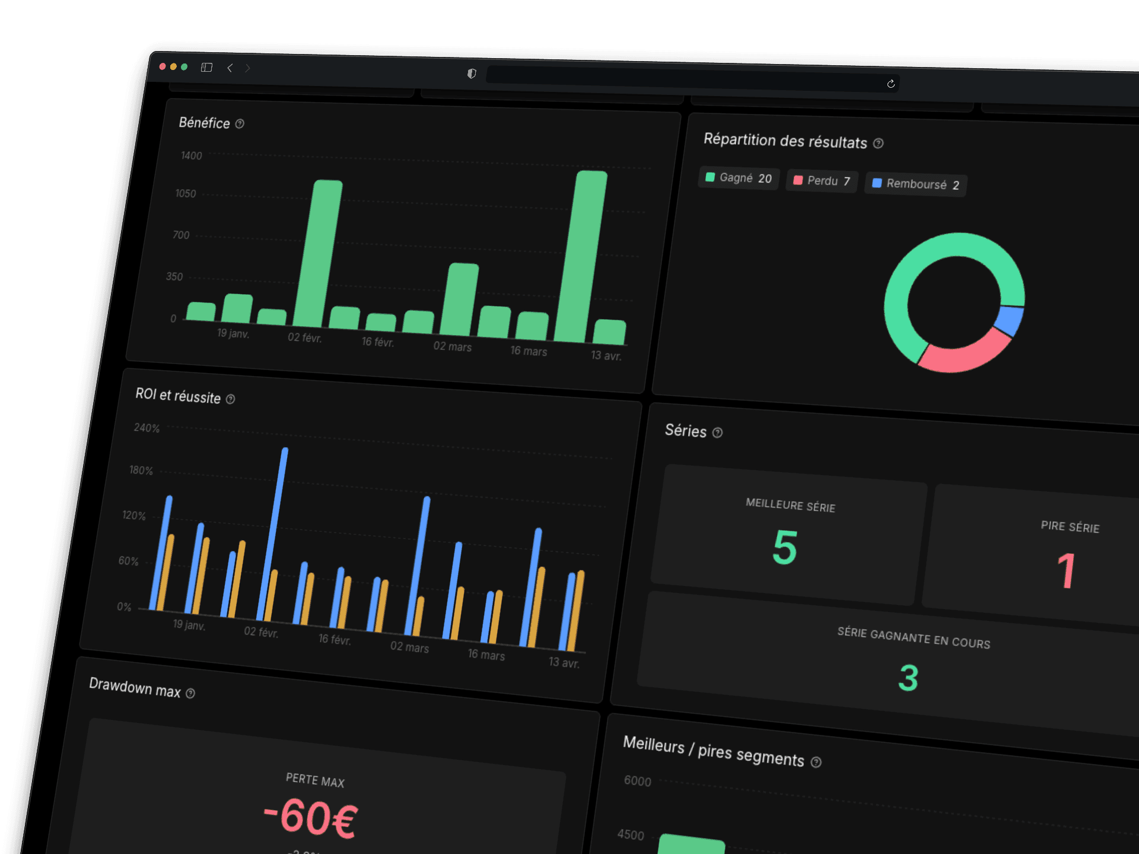This screenshot has width=1139, height=854.
Task: Click the tallest blue ROI bar at 02 févr.
Action: tap(273, 534)
